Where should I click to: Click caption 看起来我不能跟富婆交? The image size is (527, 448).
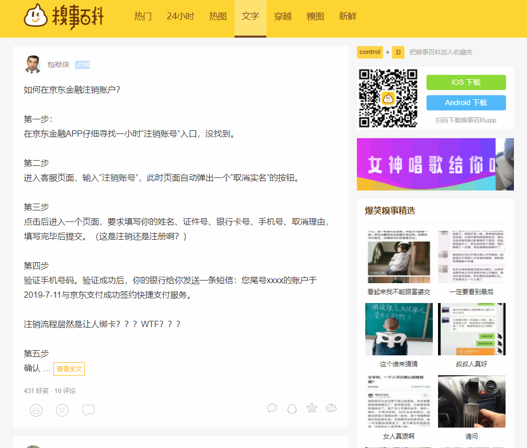tap(399, 292)
